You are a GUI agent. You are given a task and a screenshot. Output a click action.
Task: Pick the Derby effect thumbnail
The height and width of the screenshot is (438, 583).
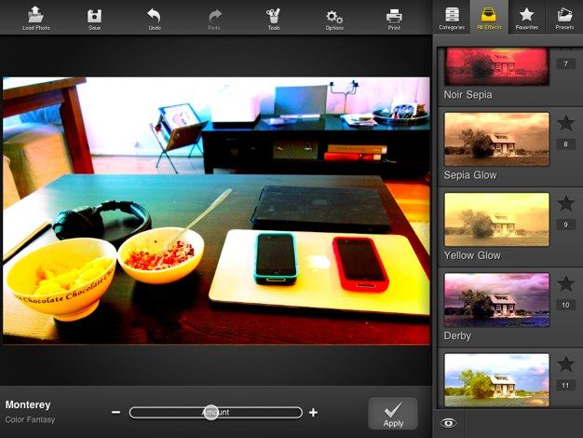click(496, 300)
